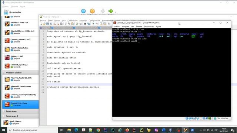Click line 22 systemctl status NetworkManager.service text
237x133 pixels.
(x=73, y=87)
